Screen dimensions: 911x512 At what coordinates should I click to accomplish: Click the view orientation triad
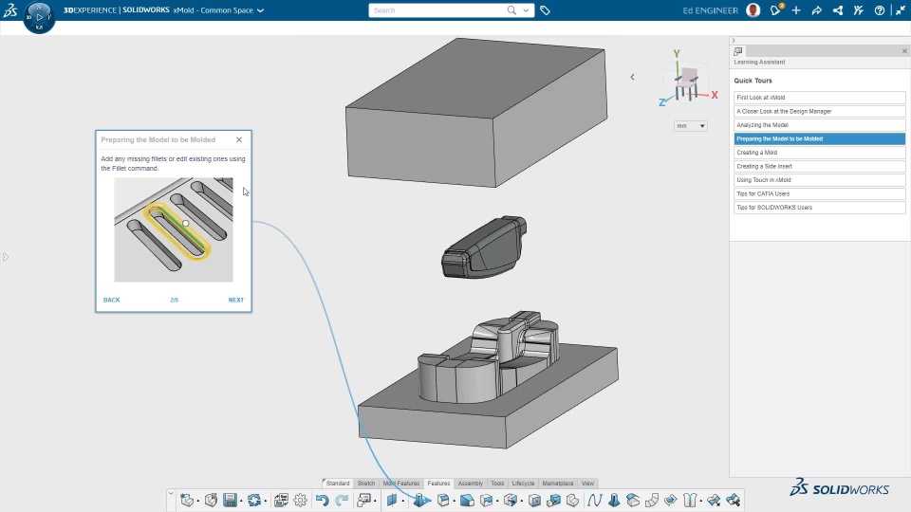[x=688, y=80]
